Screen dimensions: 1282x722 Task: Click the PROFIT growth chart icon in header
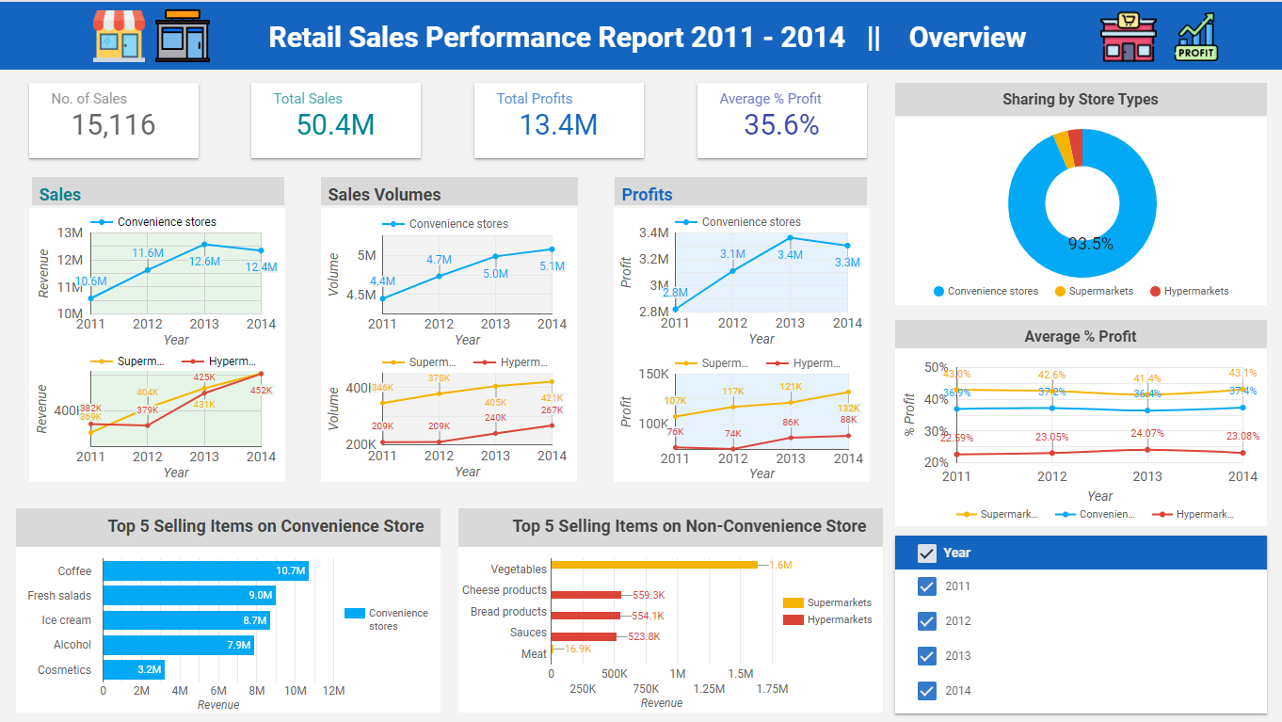click(x=1196, y=35)
